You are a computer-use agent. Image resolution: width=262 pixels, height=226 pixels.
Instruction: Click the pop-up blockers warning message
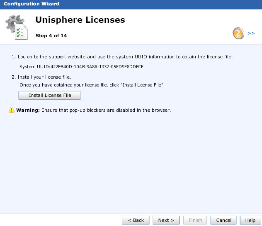tap(106, 110)
